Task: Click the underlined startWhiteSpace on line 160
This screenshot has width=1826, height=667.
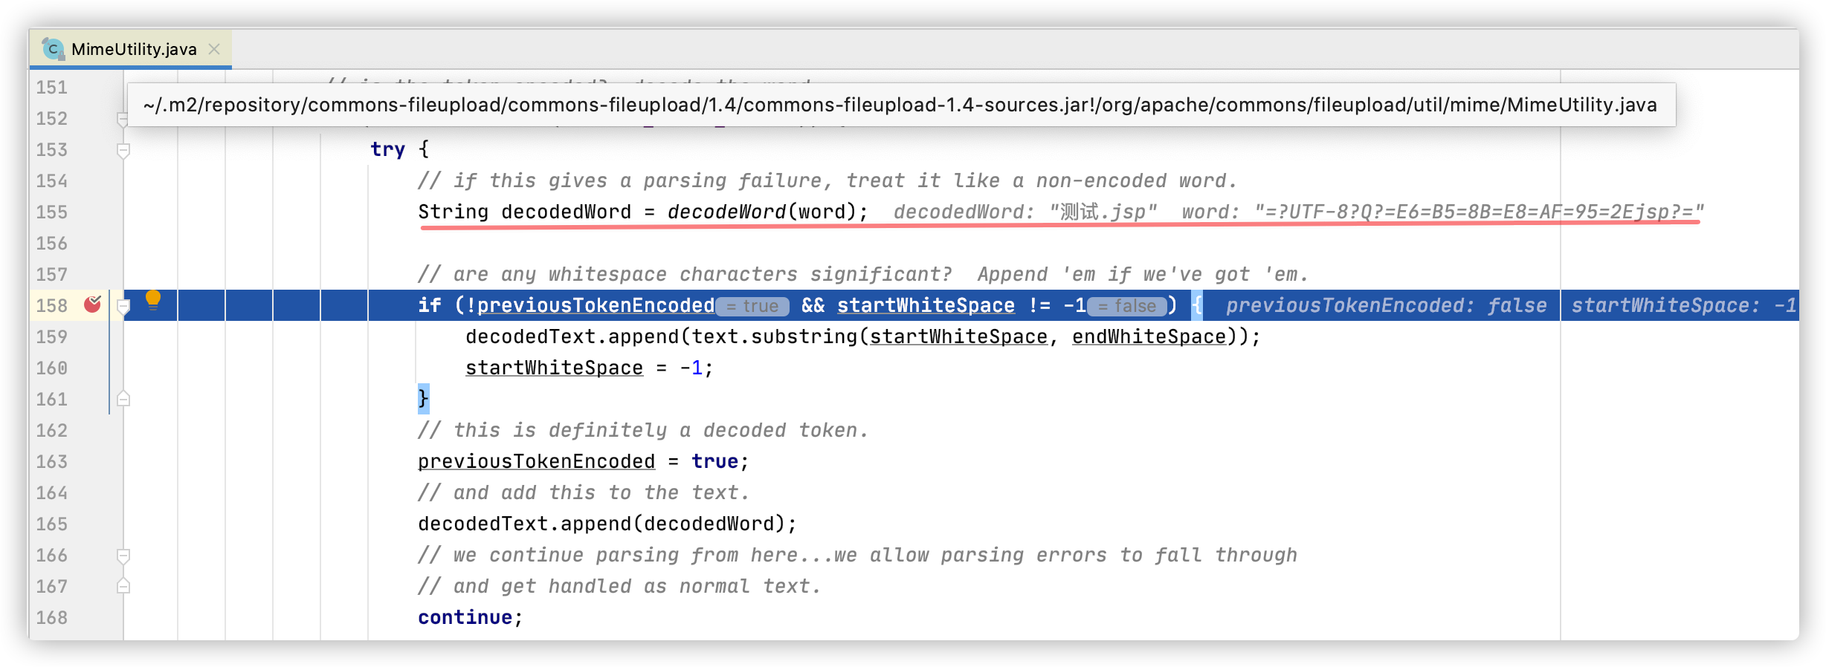Action: pos(554,368)
